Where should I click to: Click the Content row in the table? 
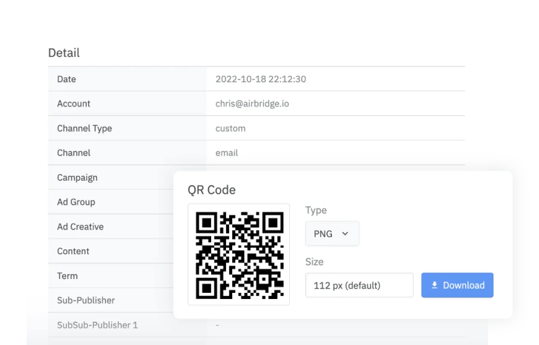click(x=73, y=251)
